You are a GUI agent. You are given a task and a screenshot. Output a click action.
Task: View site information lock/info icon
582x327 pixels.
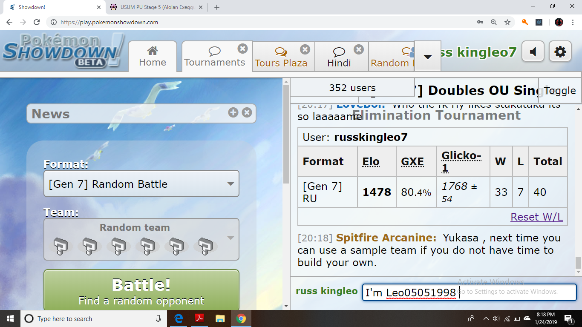[x=53, y=22]
